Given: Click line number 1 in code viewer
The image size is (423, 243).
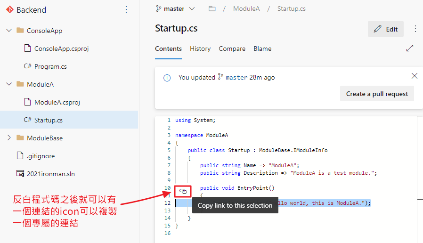Looking at the screenshot, I should click(x=169, y=120).
